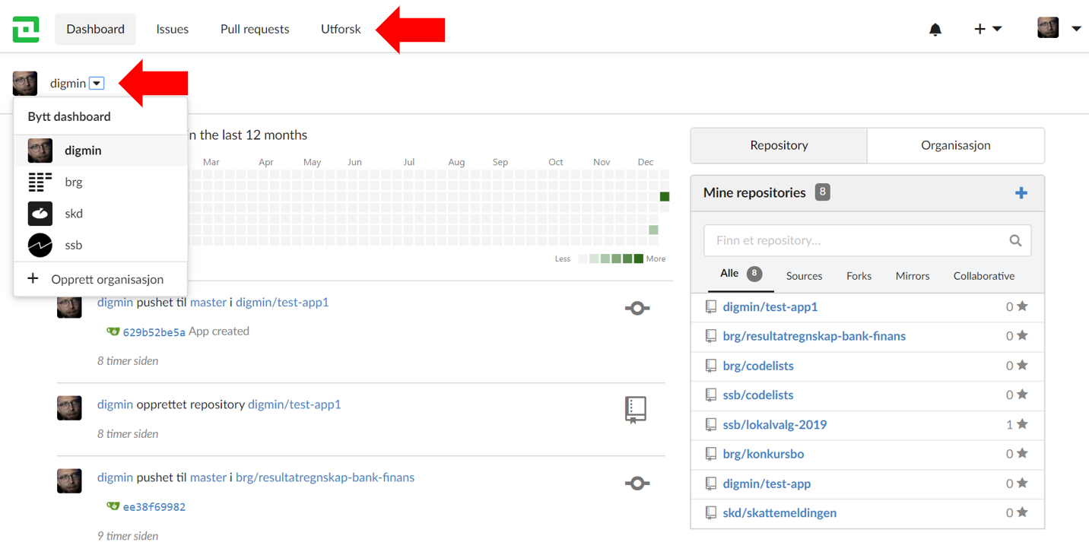
Task: Switch to the Organisasjon tab
Action: [955, 145]
